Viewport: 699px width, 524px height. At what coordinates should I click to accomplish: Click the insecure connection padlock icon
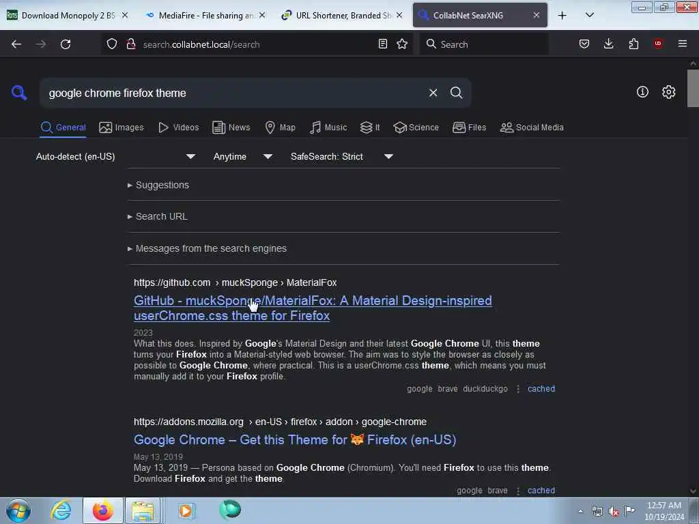[130, 44]
